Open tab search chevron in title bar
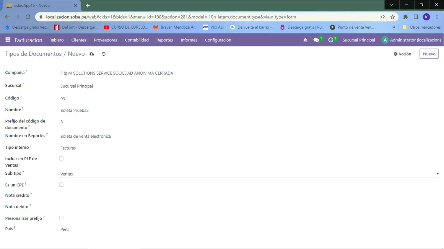This screenshot has width=444, height=249. (x=392, y=5)
